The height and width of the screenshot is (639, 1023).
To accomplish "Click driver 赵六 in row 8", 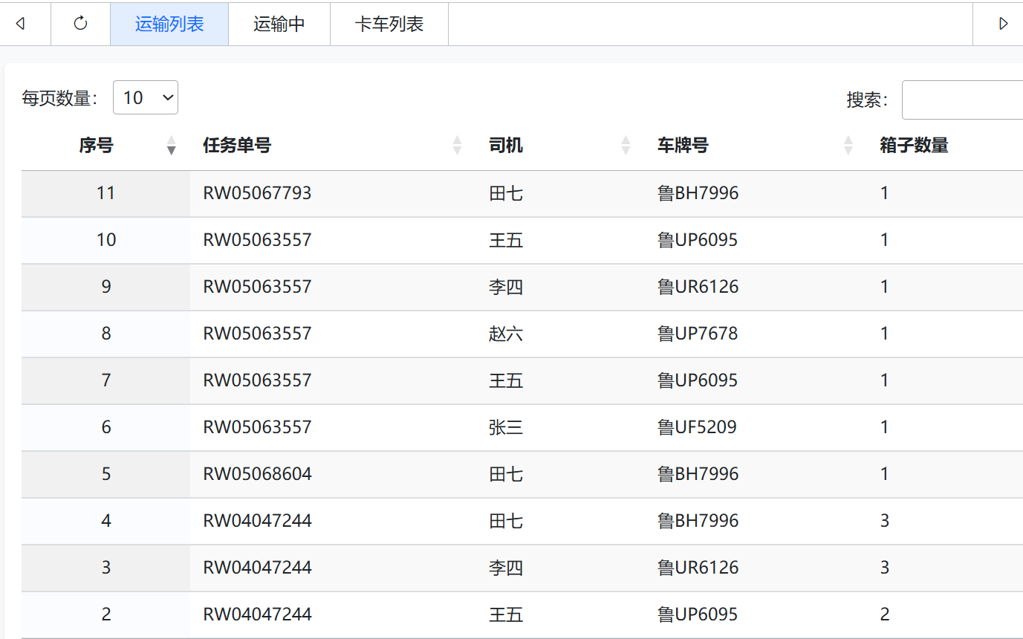I will pyautogui.click(x=506, y=334).
